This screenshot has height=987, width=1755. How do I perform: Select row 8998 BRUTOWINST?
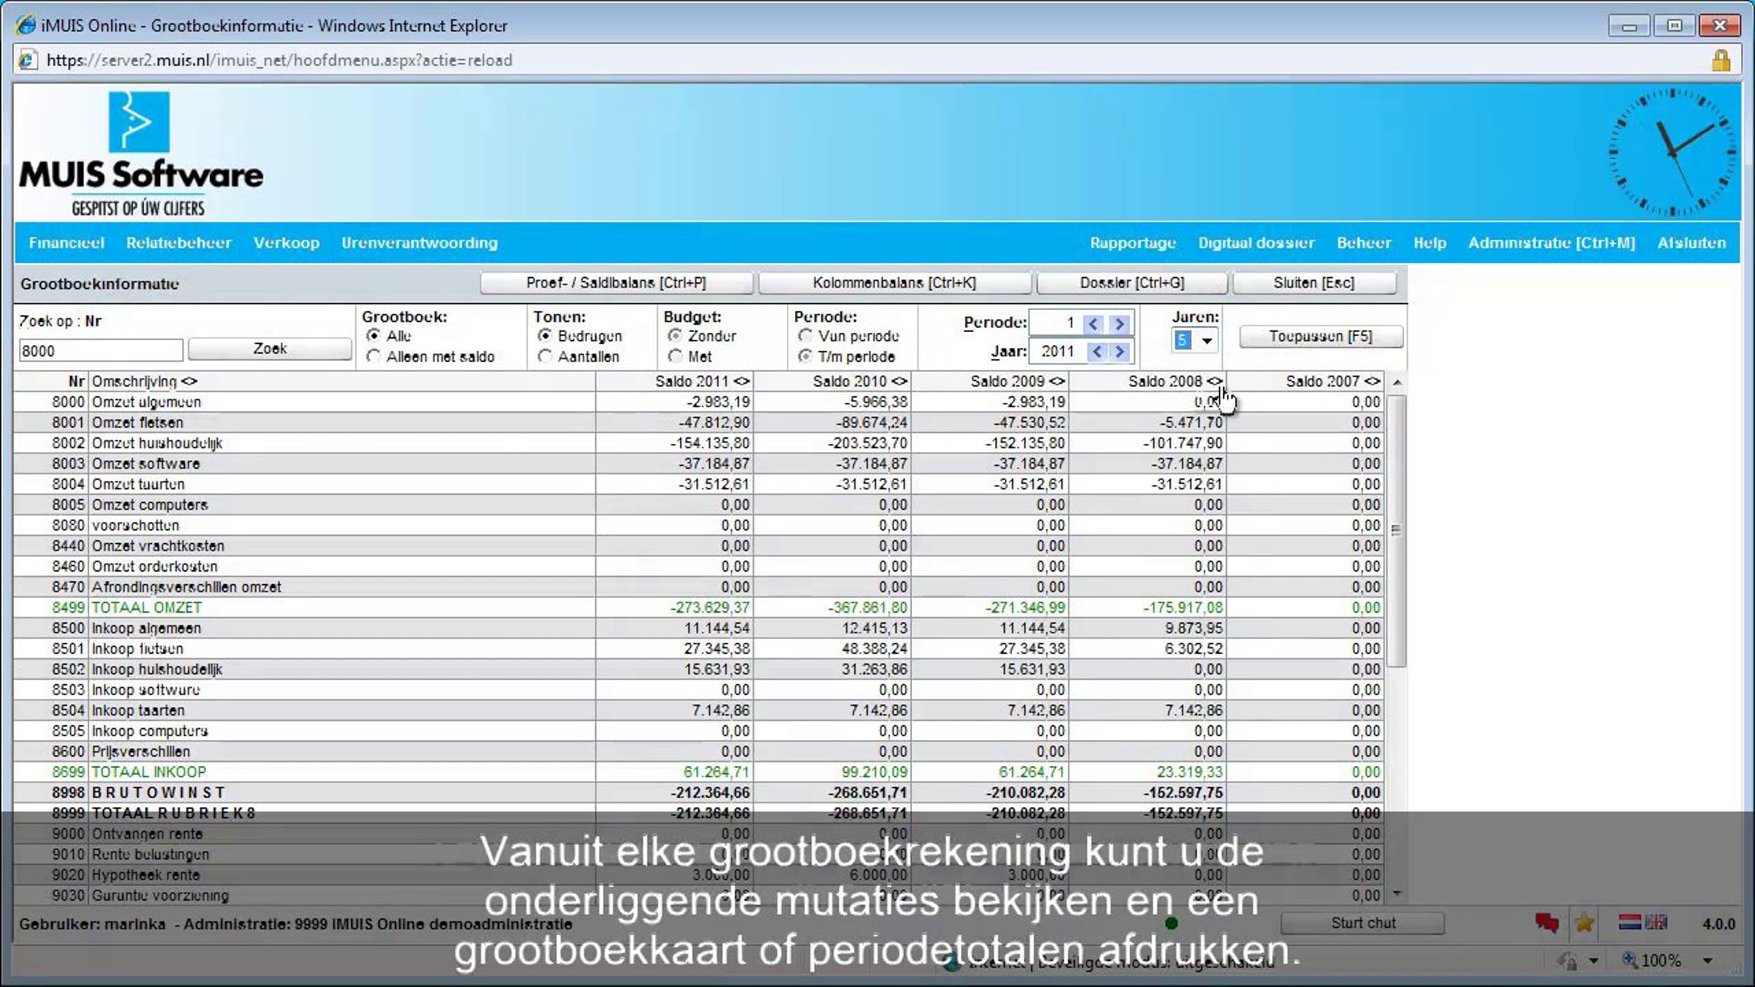pos(700,793)
